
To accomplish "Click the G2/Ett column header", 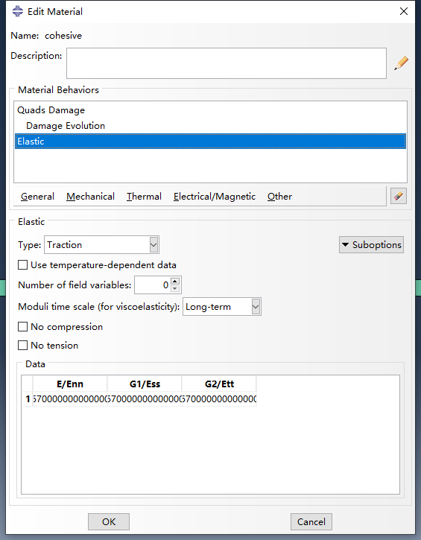I will 219,384.
